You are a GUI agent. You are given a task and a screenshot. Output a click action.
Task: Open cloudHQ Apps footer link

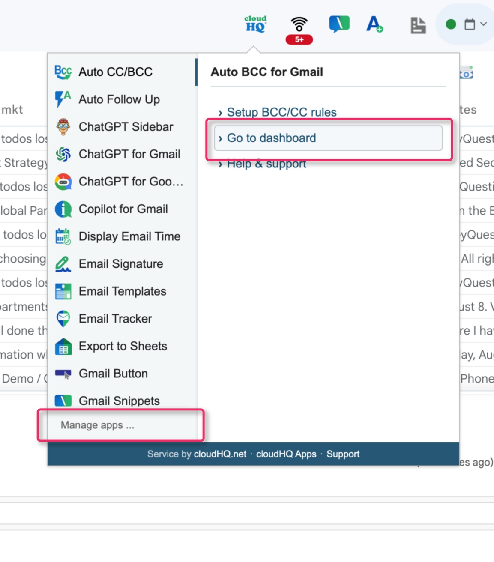point(286,454)
